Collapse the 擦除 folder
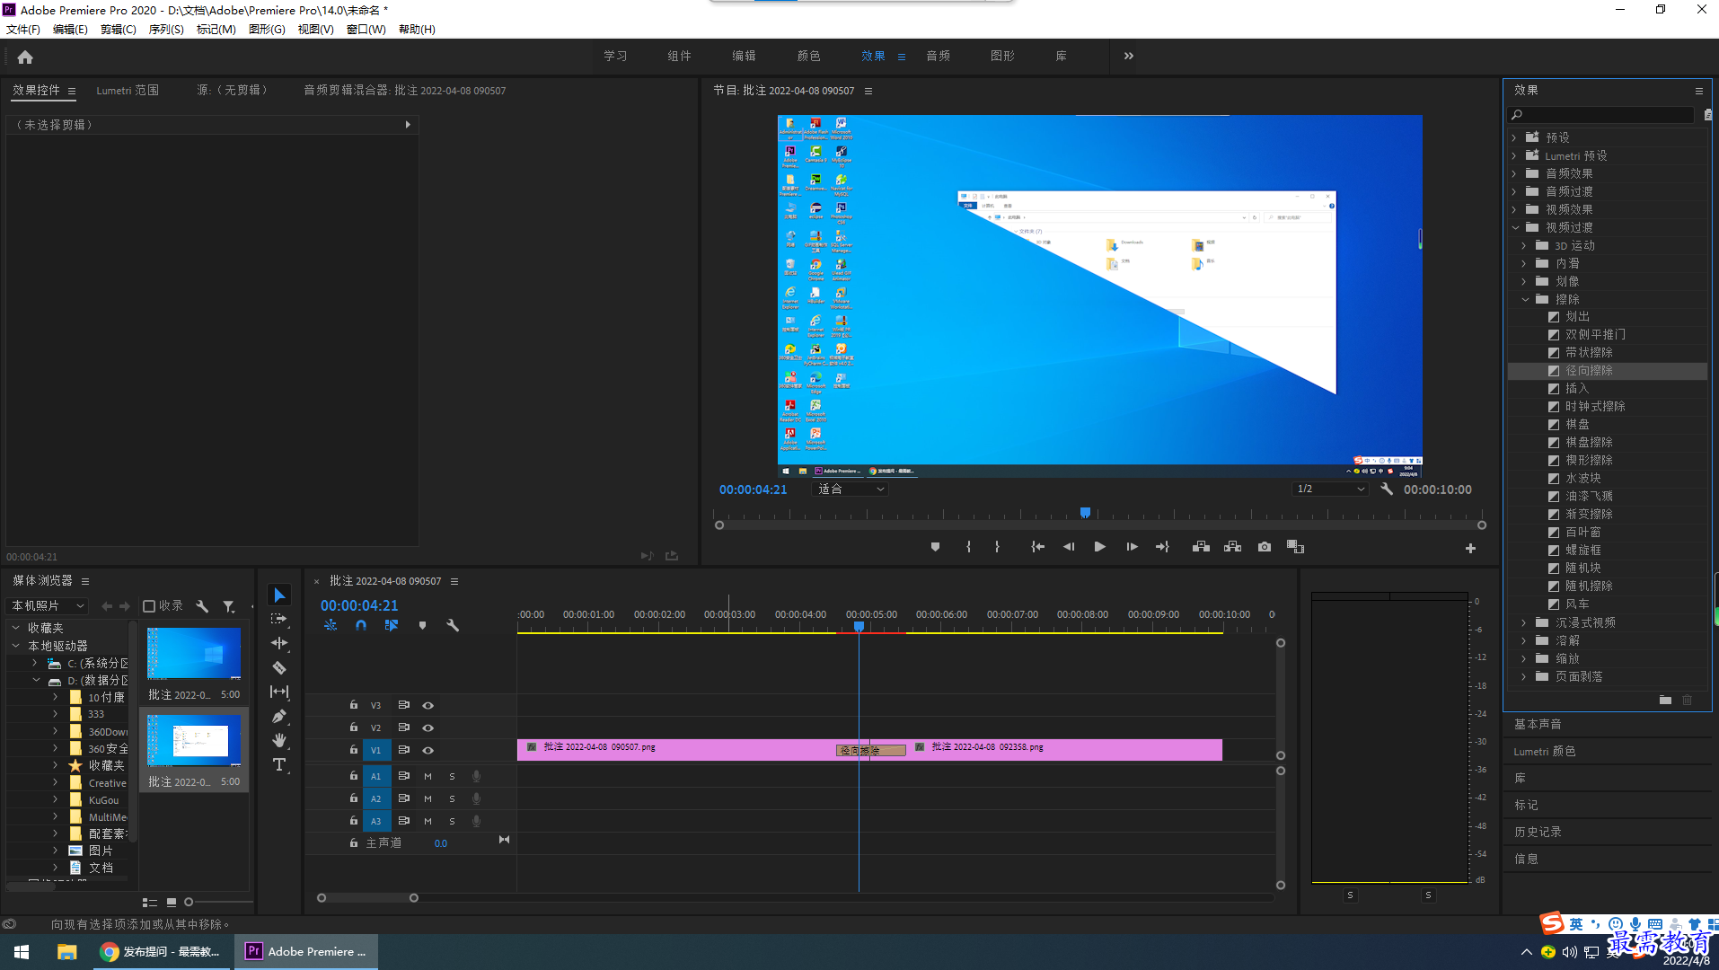Screen dimensions: 1719x970 (x=1524, y=299)
